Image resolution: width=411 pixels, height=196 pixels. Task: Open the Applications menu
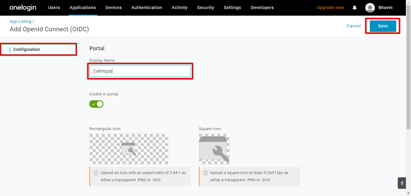[83, 8]
